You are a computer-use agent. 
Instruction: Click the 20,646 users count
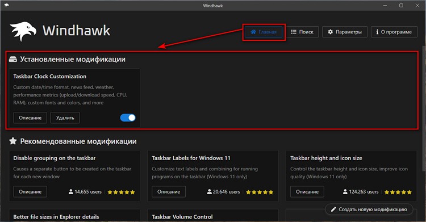coord(224,192)
